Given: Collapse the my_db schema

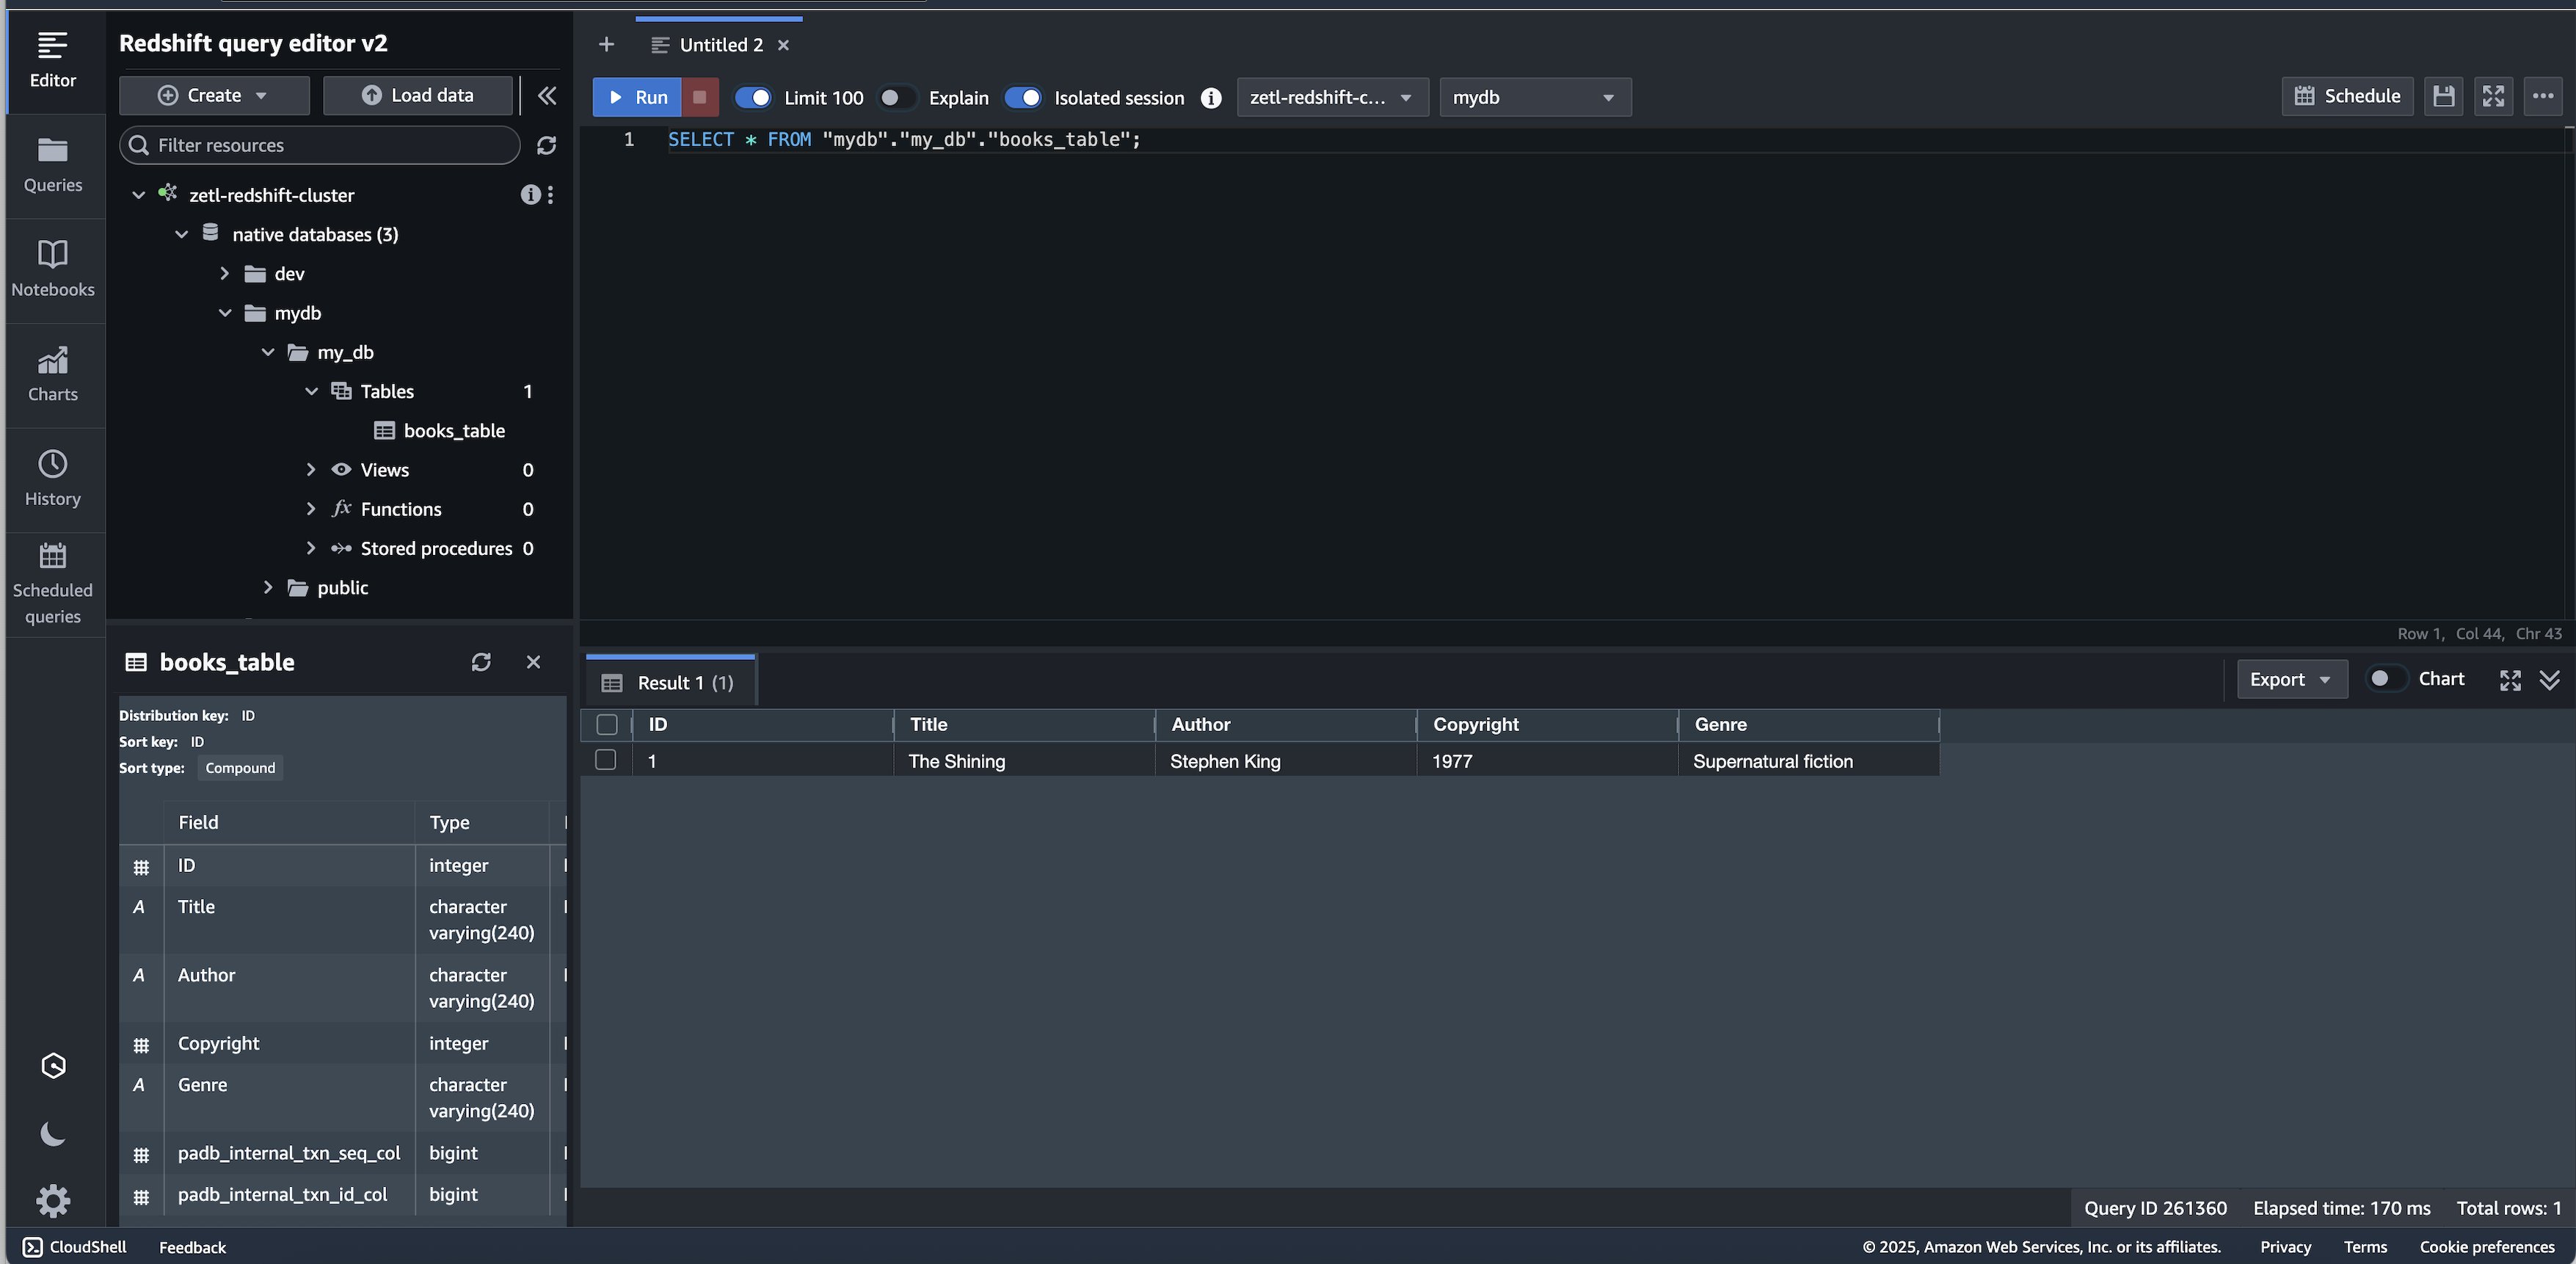Looking at the screenshot, I should pyautogui.click(x=268, y=352).
